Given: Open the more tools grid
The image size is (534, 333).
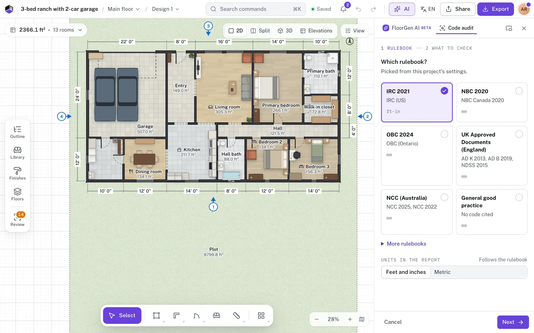Looking at the screenshot, I should [x=261, y=316].
